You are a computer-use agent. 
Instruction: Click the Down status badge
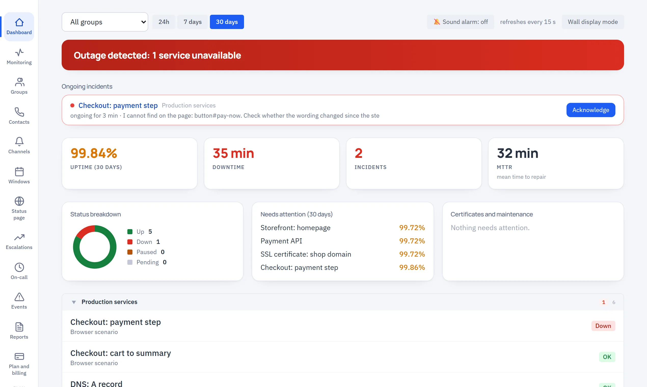pyautogui.click(x=603, y=326)
